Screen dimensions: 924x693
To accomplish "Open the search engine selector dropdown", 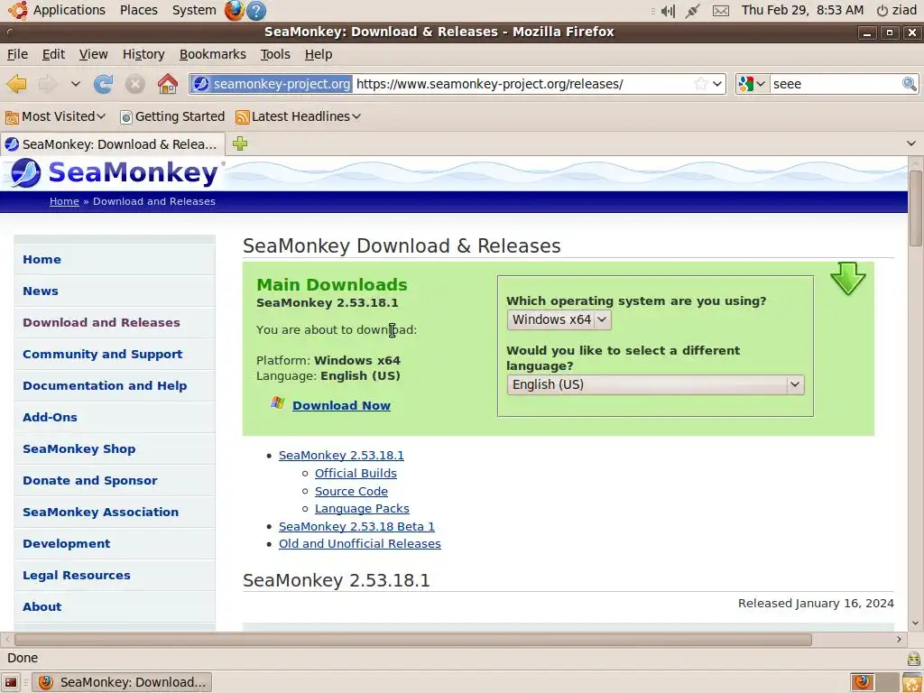I will [x=752, y=84].
